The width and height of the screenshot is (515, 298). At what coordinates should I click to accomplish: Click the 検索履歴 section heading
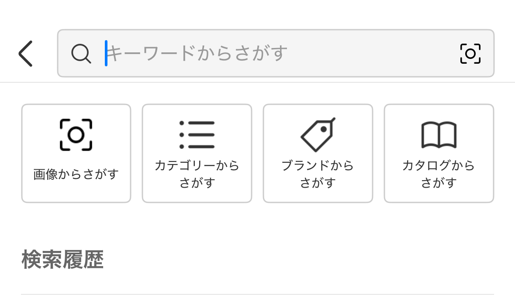click(x=62, y=260)
